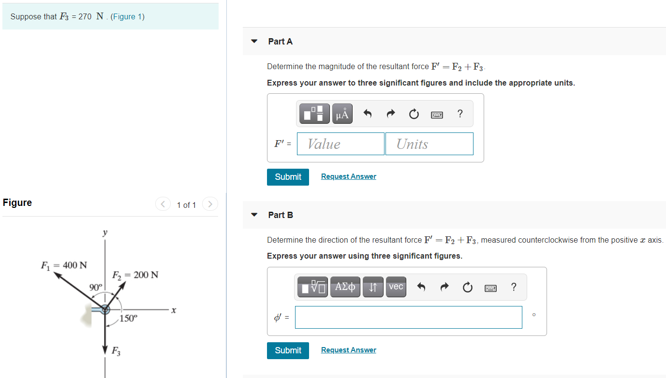Click the help question mark in Part A
666x378 pixels.
coord(459,114)
